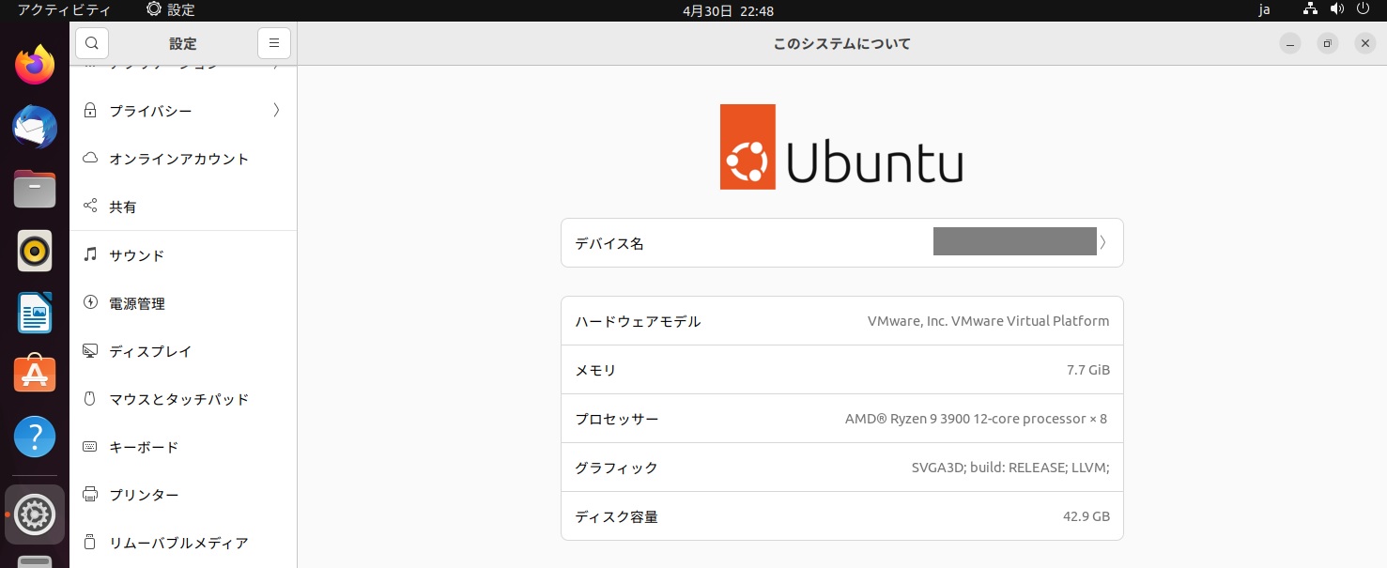This screenshot has width=1387, height=568.
Task: Open the 設定 app menu in top bar
Action: coord(171,9)
